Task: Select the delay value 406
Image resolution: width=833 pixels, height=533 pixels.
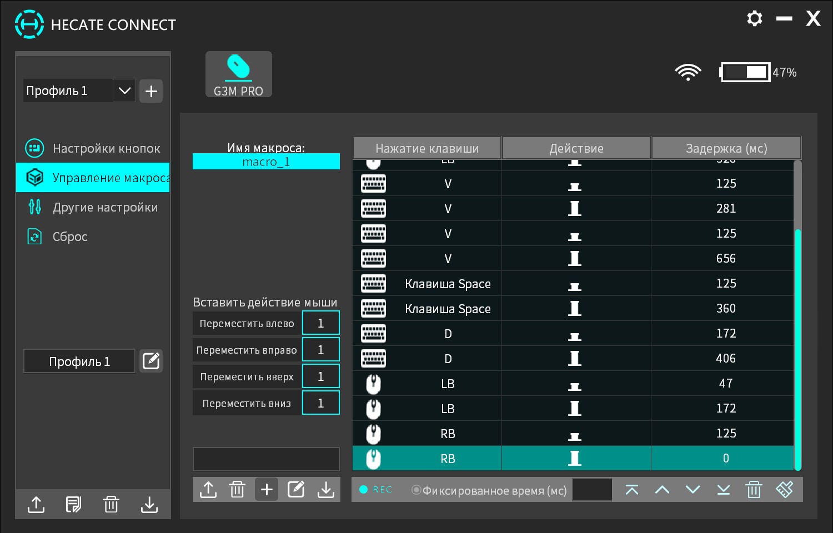Action: tap(726, 358)
